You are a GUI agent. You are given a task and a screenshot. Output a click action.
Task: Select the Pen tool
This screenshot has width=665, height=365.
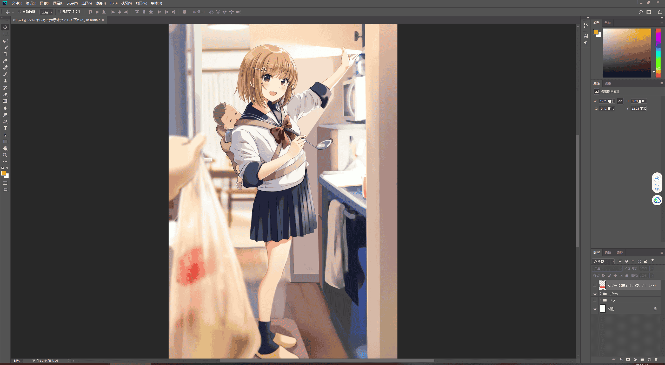(x=5, y=121)
